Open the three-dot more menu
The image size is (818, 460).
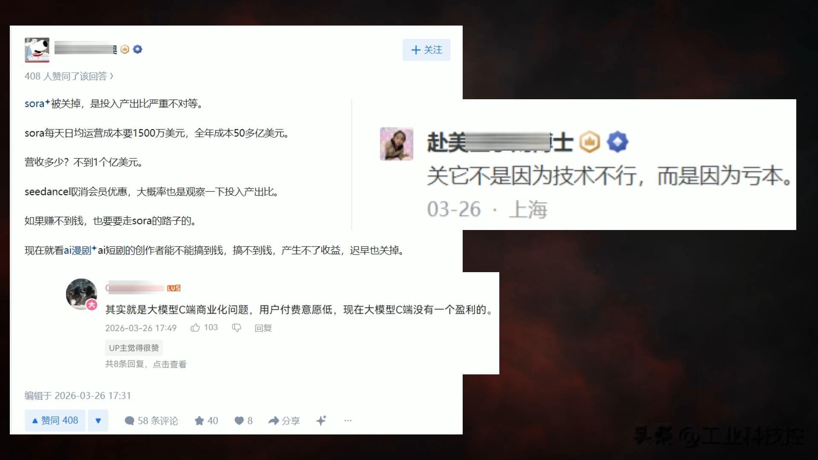348,420
